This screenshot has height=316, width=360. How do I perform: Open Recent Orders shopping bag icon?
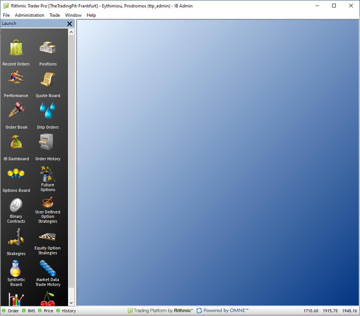click(x=16, y=48)
